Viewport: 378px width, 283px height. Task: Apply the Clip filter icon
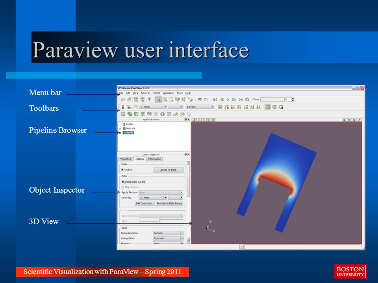coord(137,114)
